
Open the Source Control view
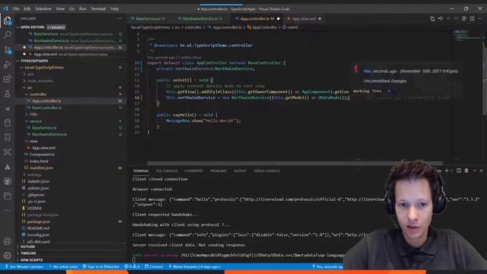tap(7, 49)
